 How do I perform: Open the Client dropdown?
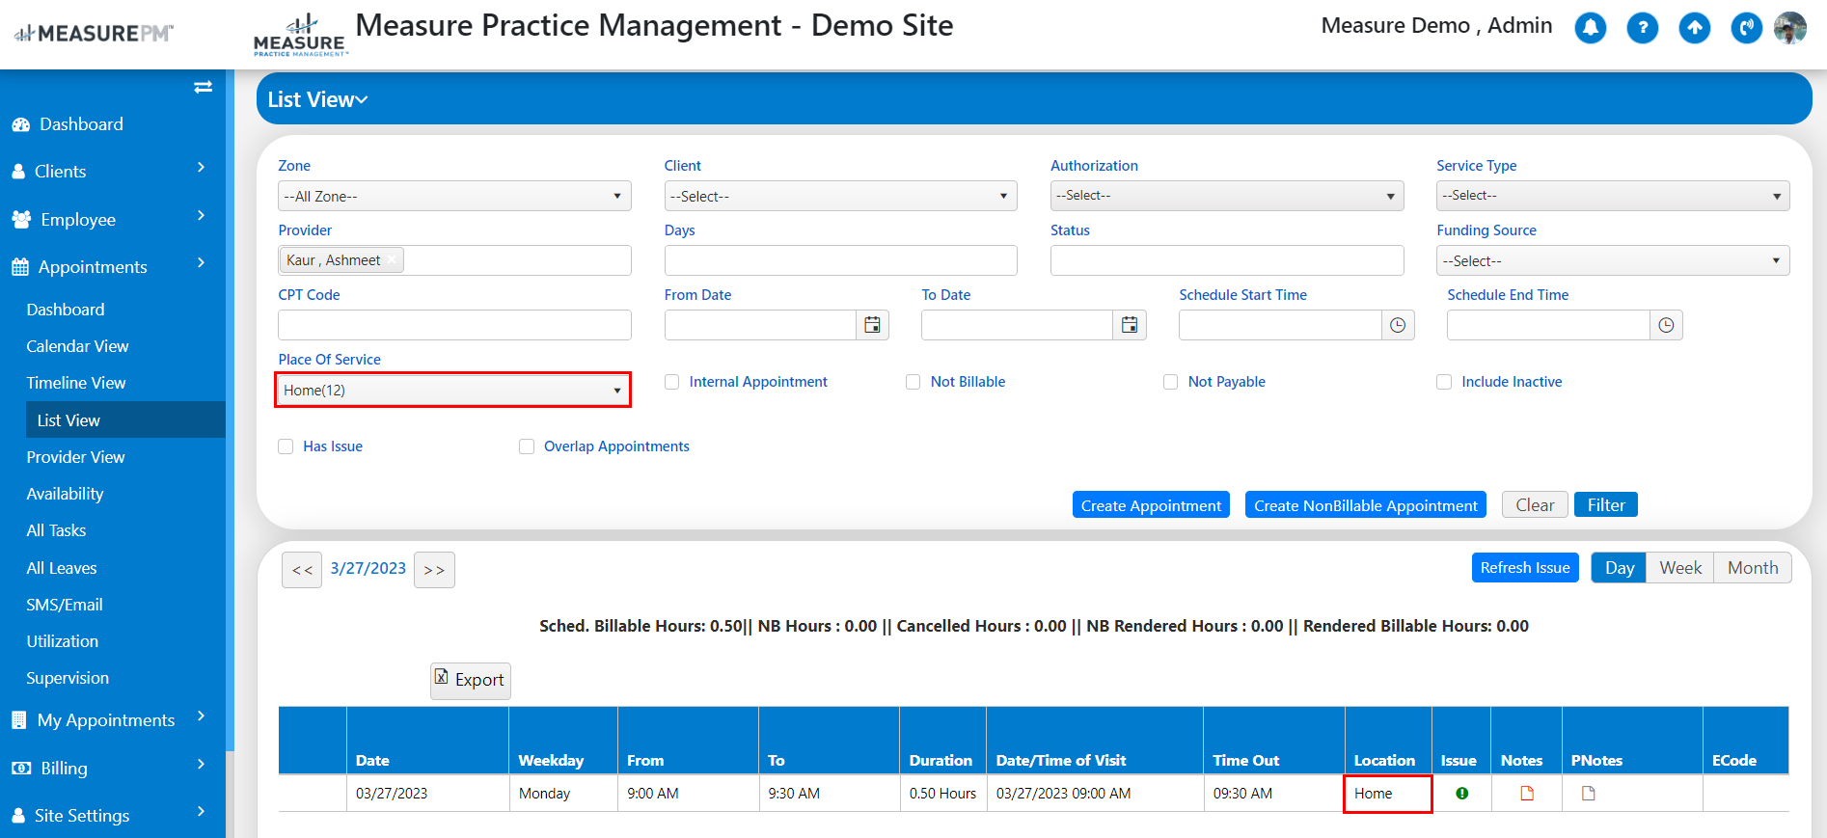840,196
